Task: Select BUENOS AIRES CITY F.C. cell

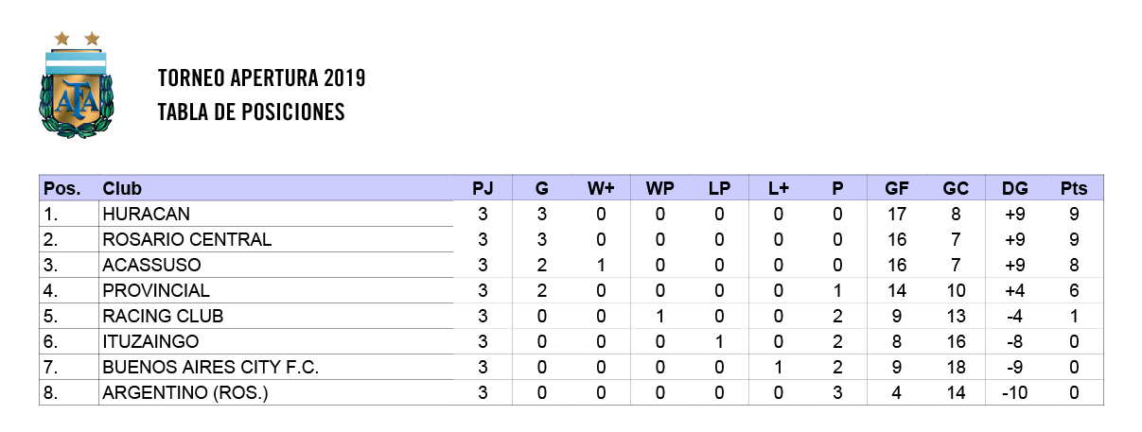Action: (x=210, y=367)
